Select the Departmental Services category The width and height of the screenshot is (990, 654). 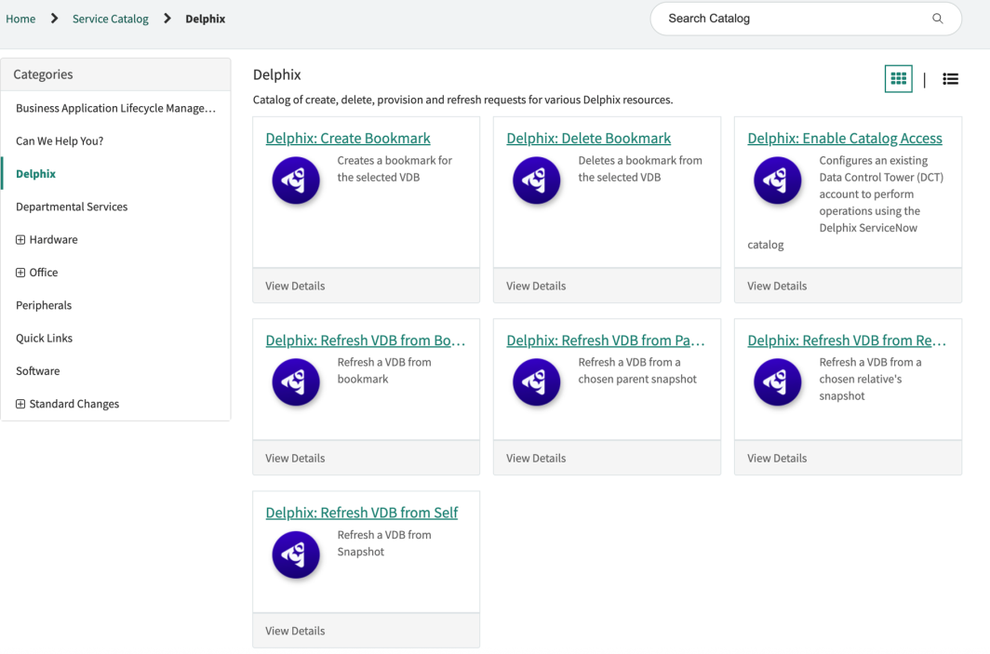(72, 207)
